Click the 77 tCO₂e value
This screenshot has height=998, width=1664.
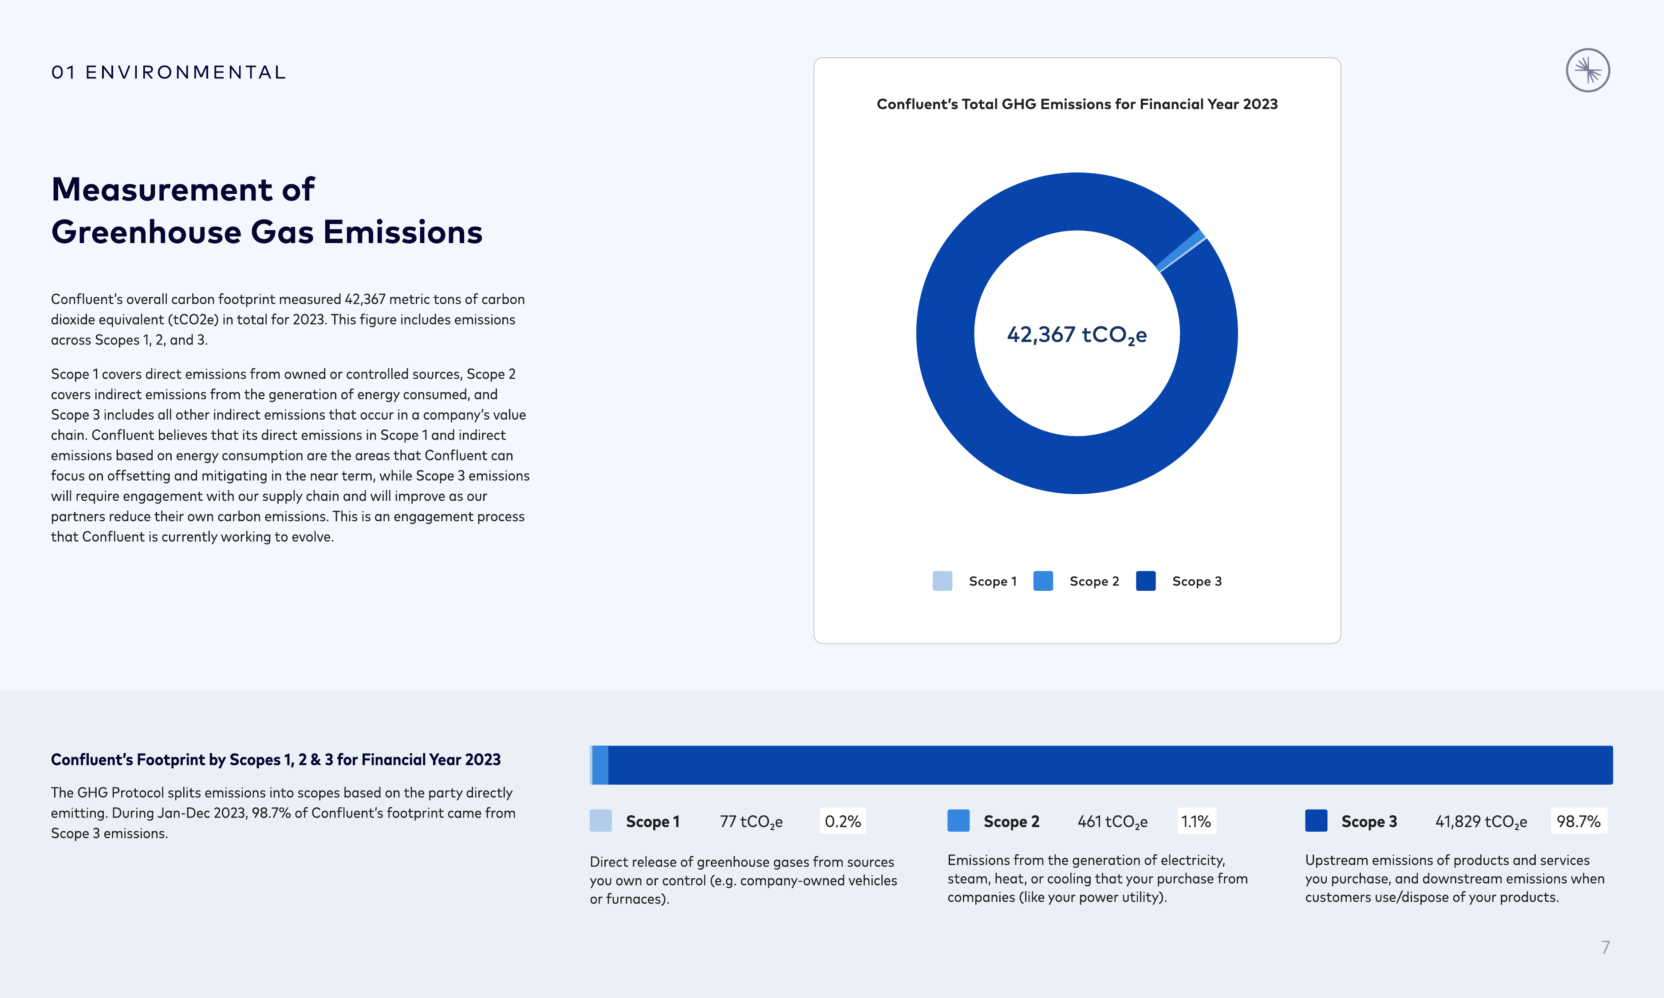click(x=751, y=822)
